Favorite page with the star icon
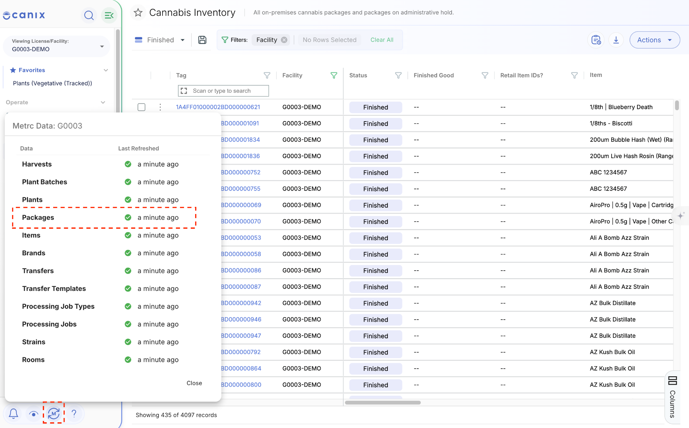This screenshot has width=689, height=428. [x=138, y=13]
